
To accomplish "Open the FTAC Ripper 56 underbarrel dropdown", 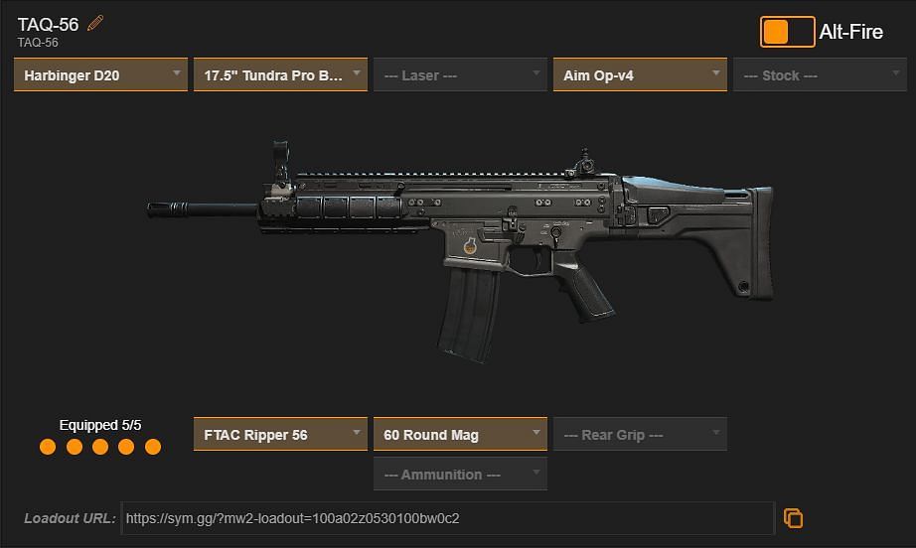I will (x=280, y=434).
